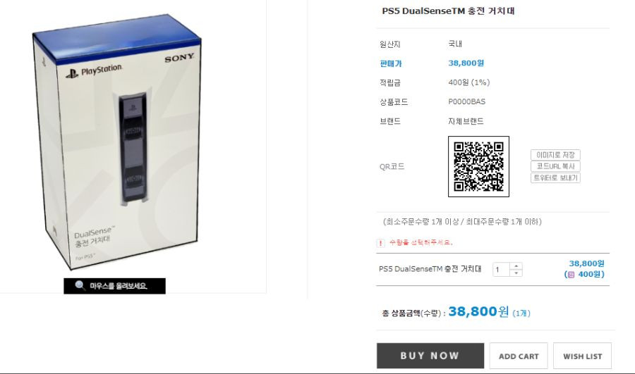Click the 마우스를 올려보세요 zoom bar

[114, 286]
